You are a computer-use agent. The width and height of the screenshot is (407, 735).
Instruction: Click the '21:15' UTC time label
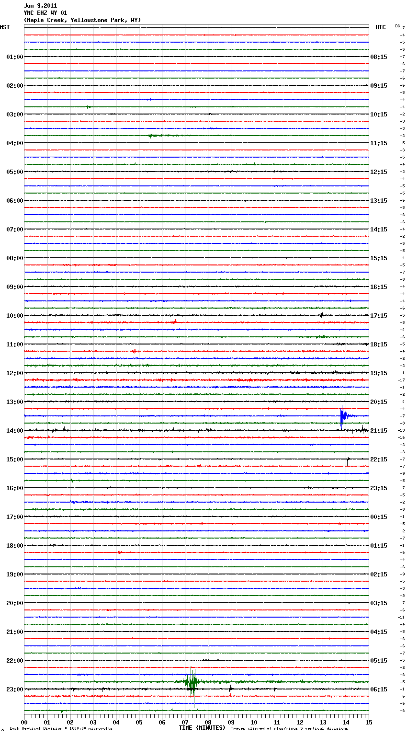(x=379, y=431)
